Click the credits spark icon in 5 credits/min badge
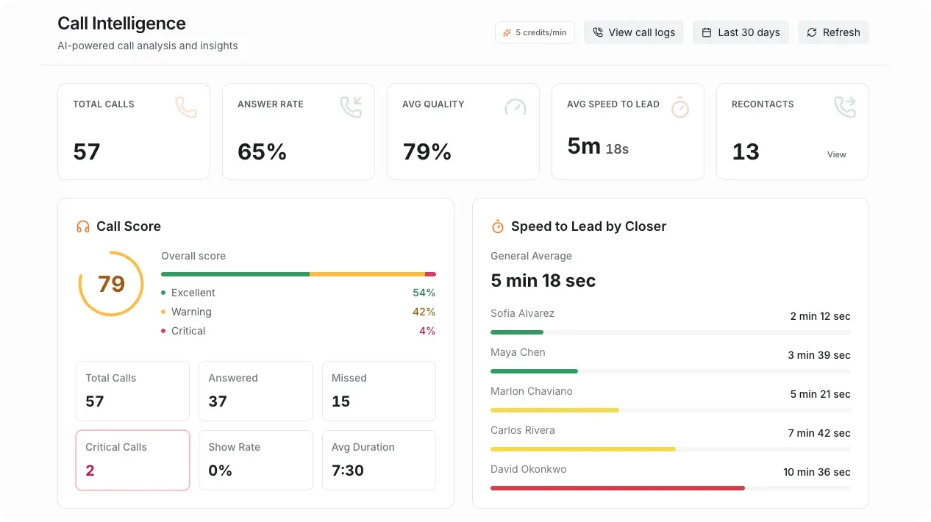Screen dimensions: 931x522 (507, 32)
